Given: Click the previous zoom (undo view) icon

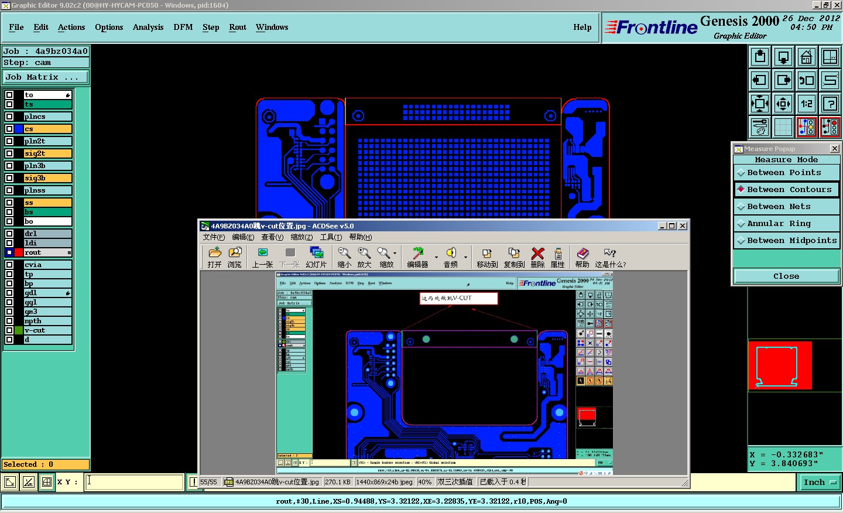Looking at the screenshot, I should point(807,80).
